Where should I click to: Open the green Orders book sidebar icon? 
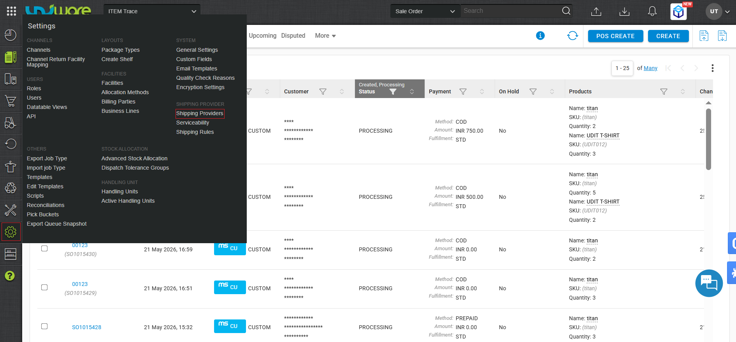pyautogui.click(x=11, y=57)
